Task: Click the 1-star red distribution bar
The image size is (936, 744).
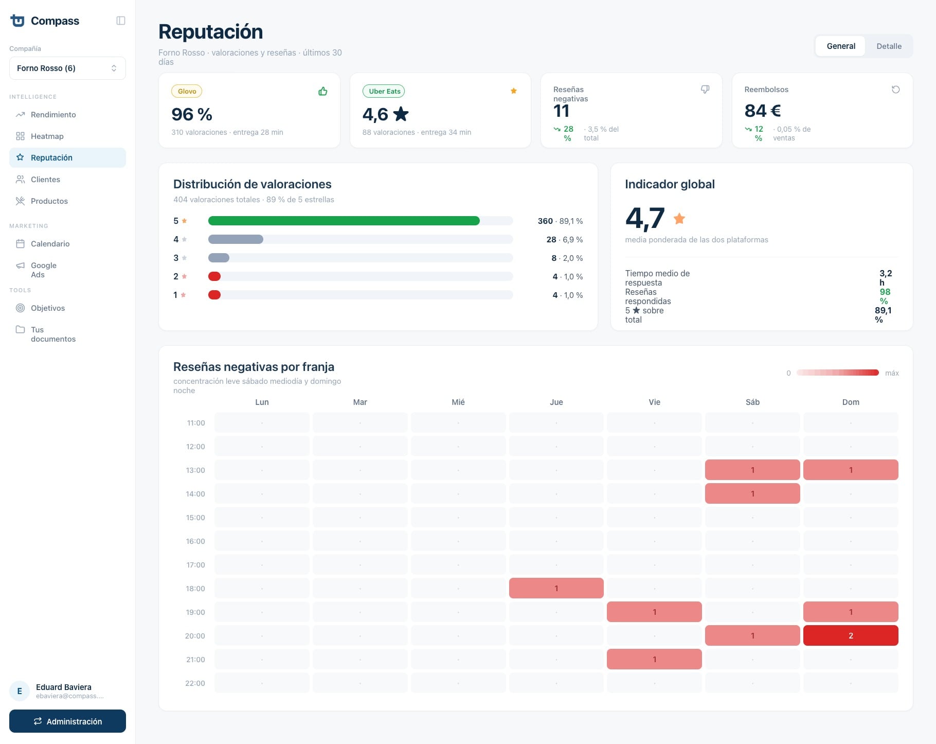Action: click(x=214, y=295)
